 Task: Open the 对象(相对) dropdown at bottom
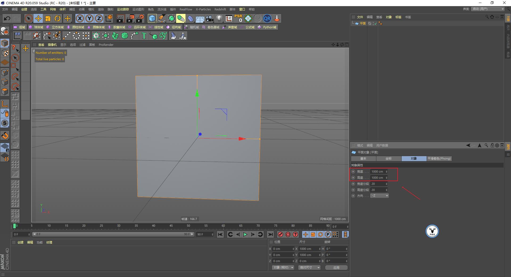[x=283, y=267]
